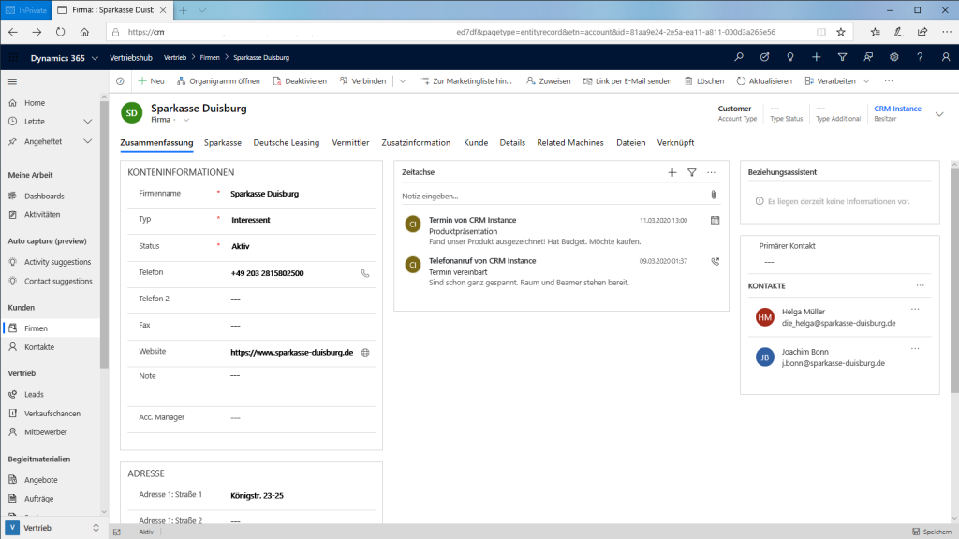
Task: Open the website via the globe icon
Action: [x=365, y=353]
